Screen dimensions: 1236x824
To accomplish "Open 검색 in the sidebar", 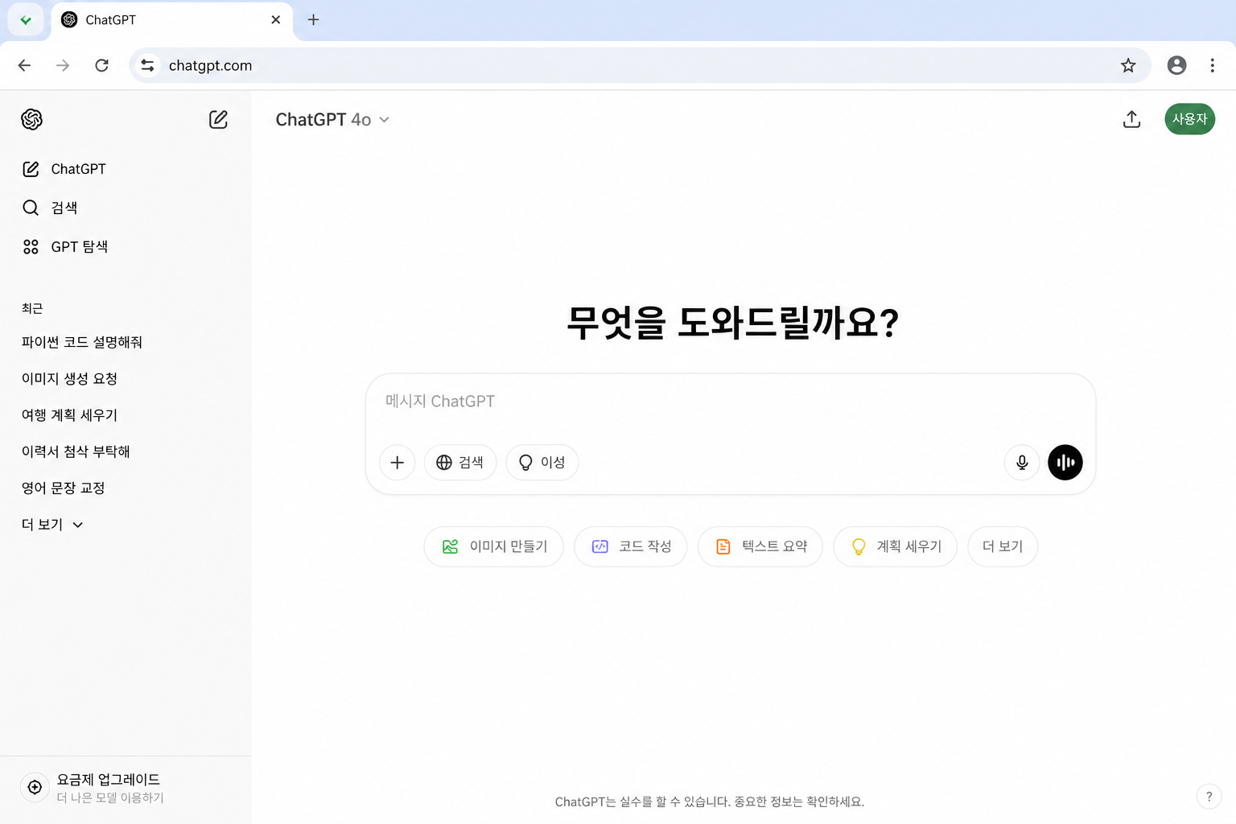I will 50,208.
